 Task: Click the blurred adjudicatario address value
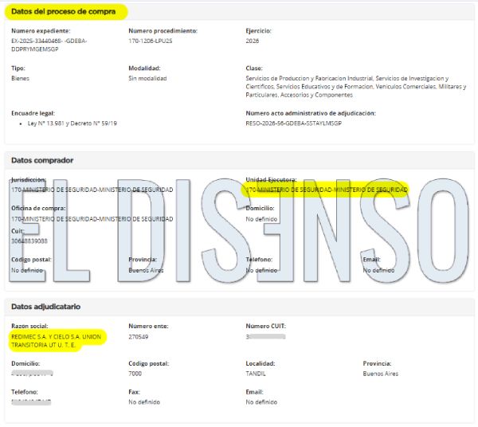coord(32,374)
